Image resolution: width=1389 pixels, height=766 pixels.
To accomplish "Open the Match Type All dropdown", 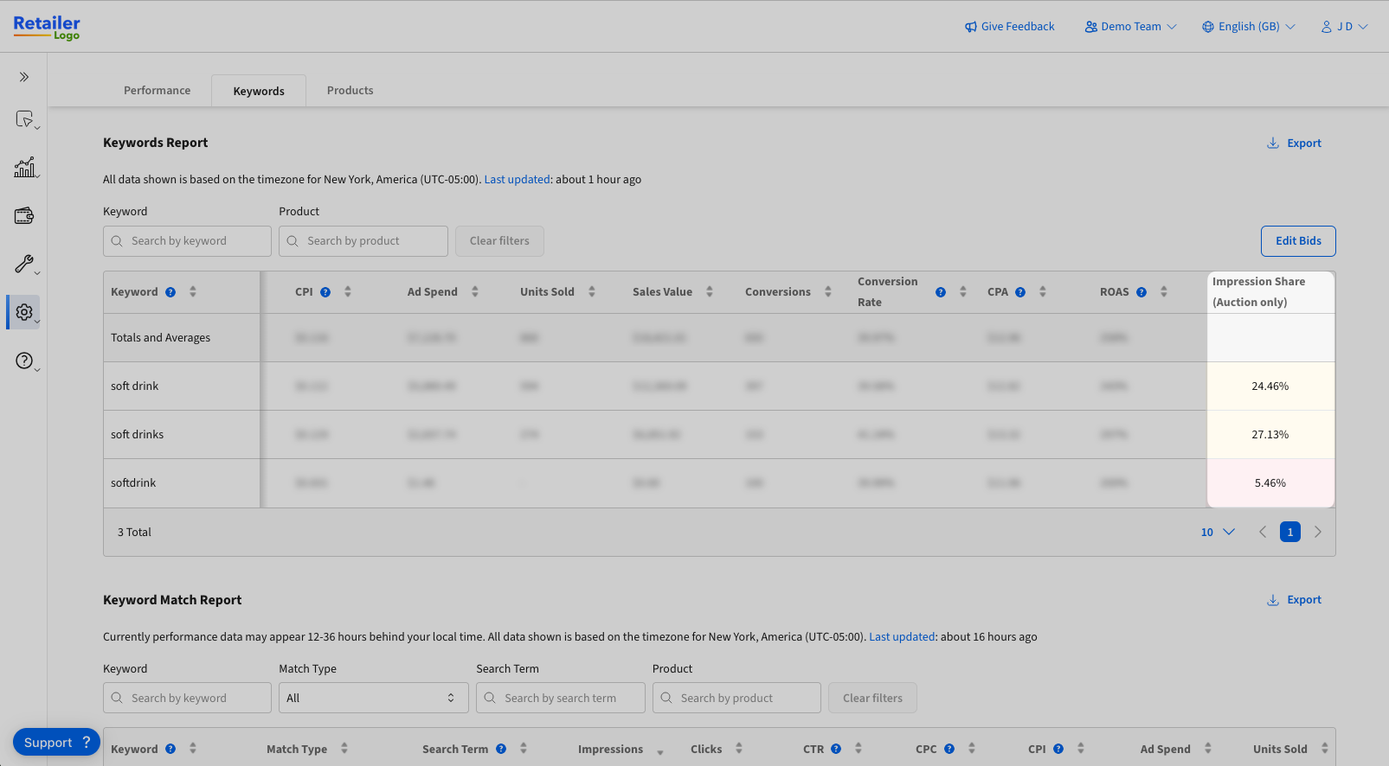I will (374, 698).
